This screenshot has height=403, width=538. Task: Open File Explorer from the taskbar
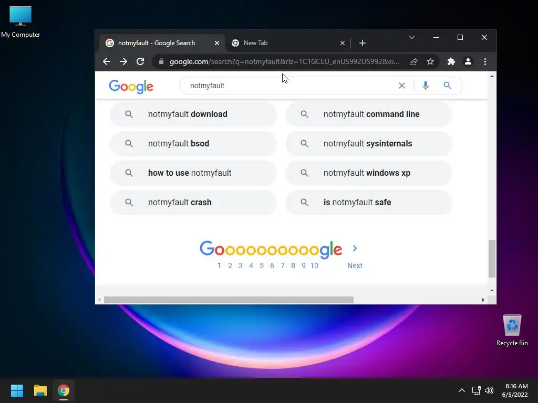pos(40,390)
